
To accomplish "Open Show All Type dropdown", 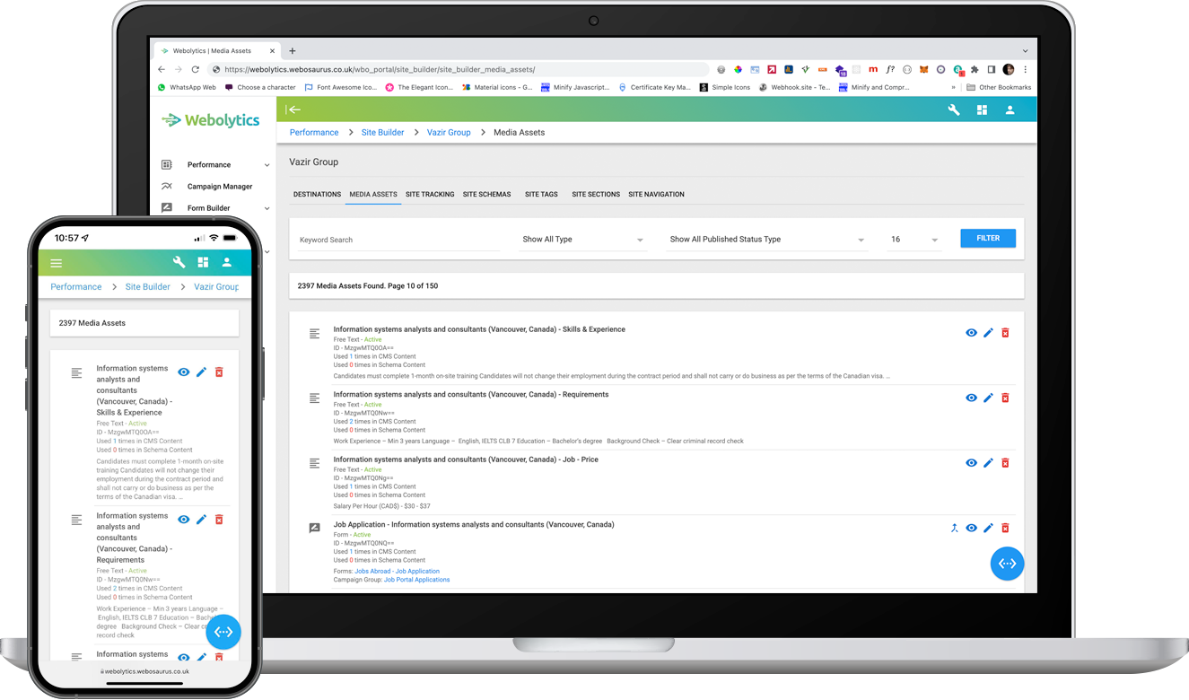I will [583, 240].
